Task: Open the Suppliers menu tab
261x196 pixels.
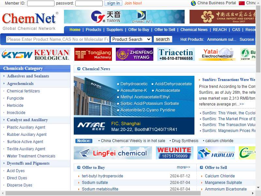Action: tap(115, 30)
